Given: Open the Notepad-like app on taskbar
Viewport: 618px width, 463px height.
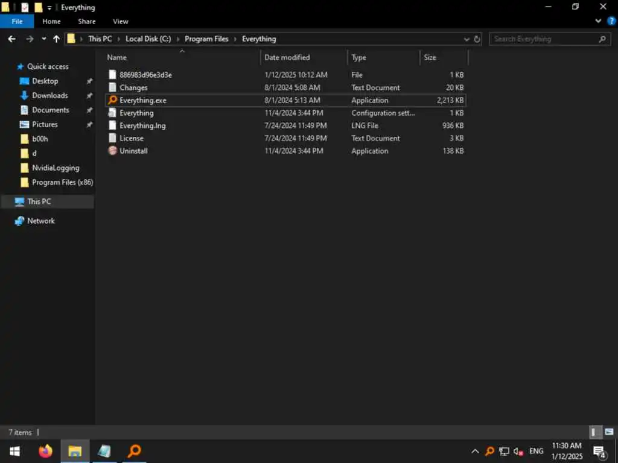Looking at the screenshot, I should [x=104, y=451].
